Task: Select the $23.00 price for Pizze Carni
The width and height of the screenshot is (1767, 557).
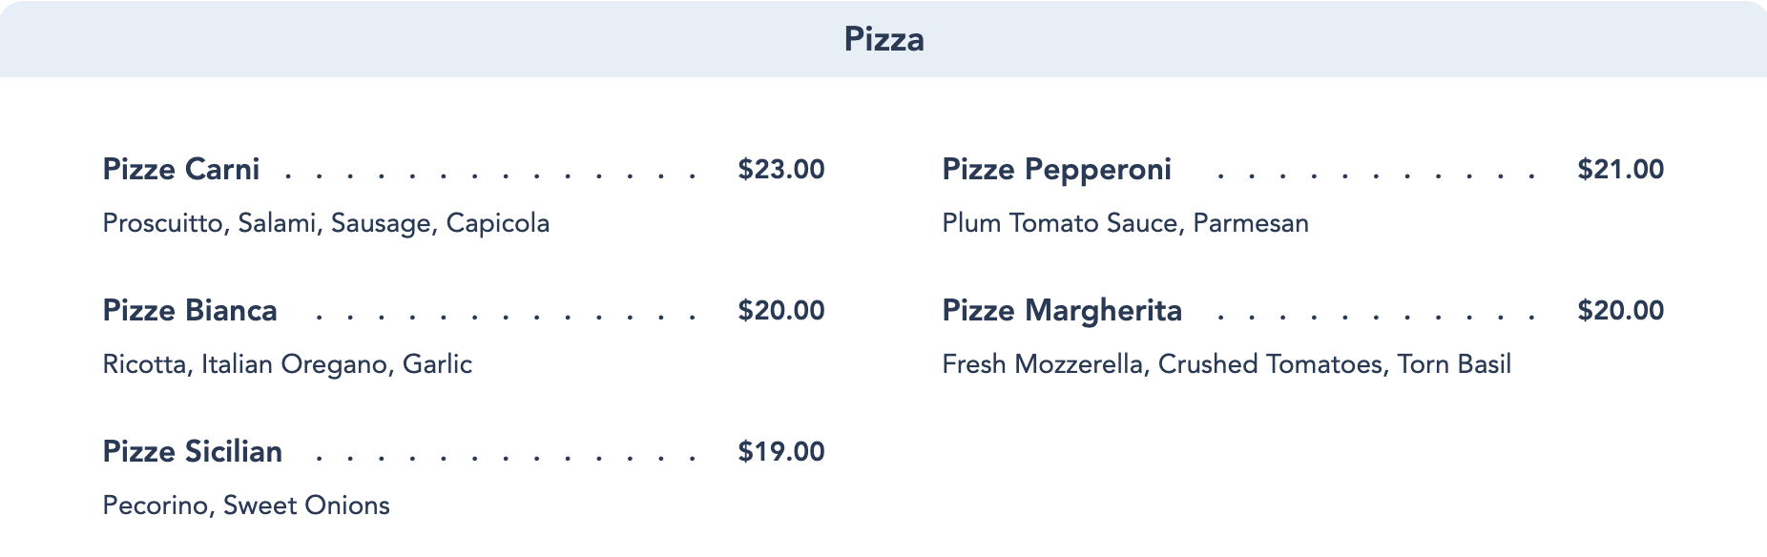Action: click(x=780, y=169)
